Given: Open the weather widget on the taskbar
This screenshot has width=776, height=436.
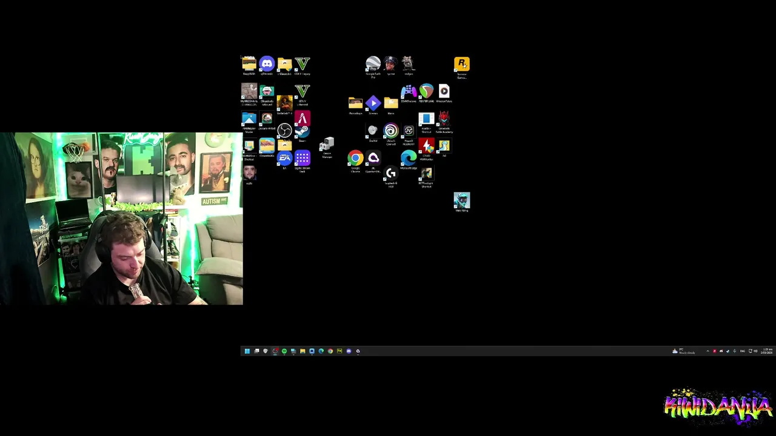Looking at the screenshot, I should (x=683, y=351).
